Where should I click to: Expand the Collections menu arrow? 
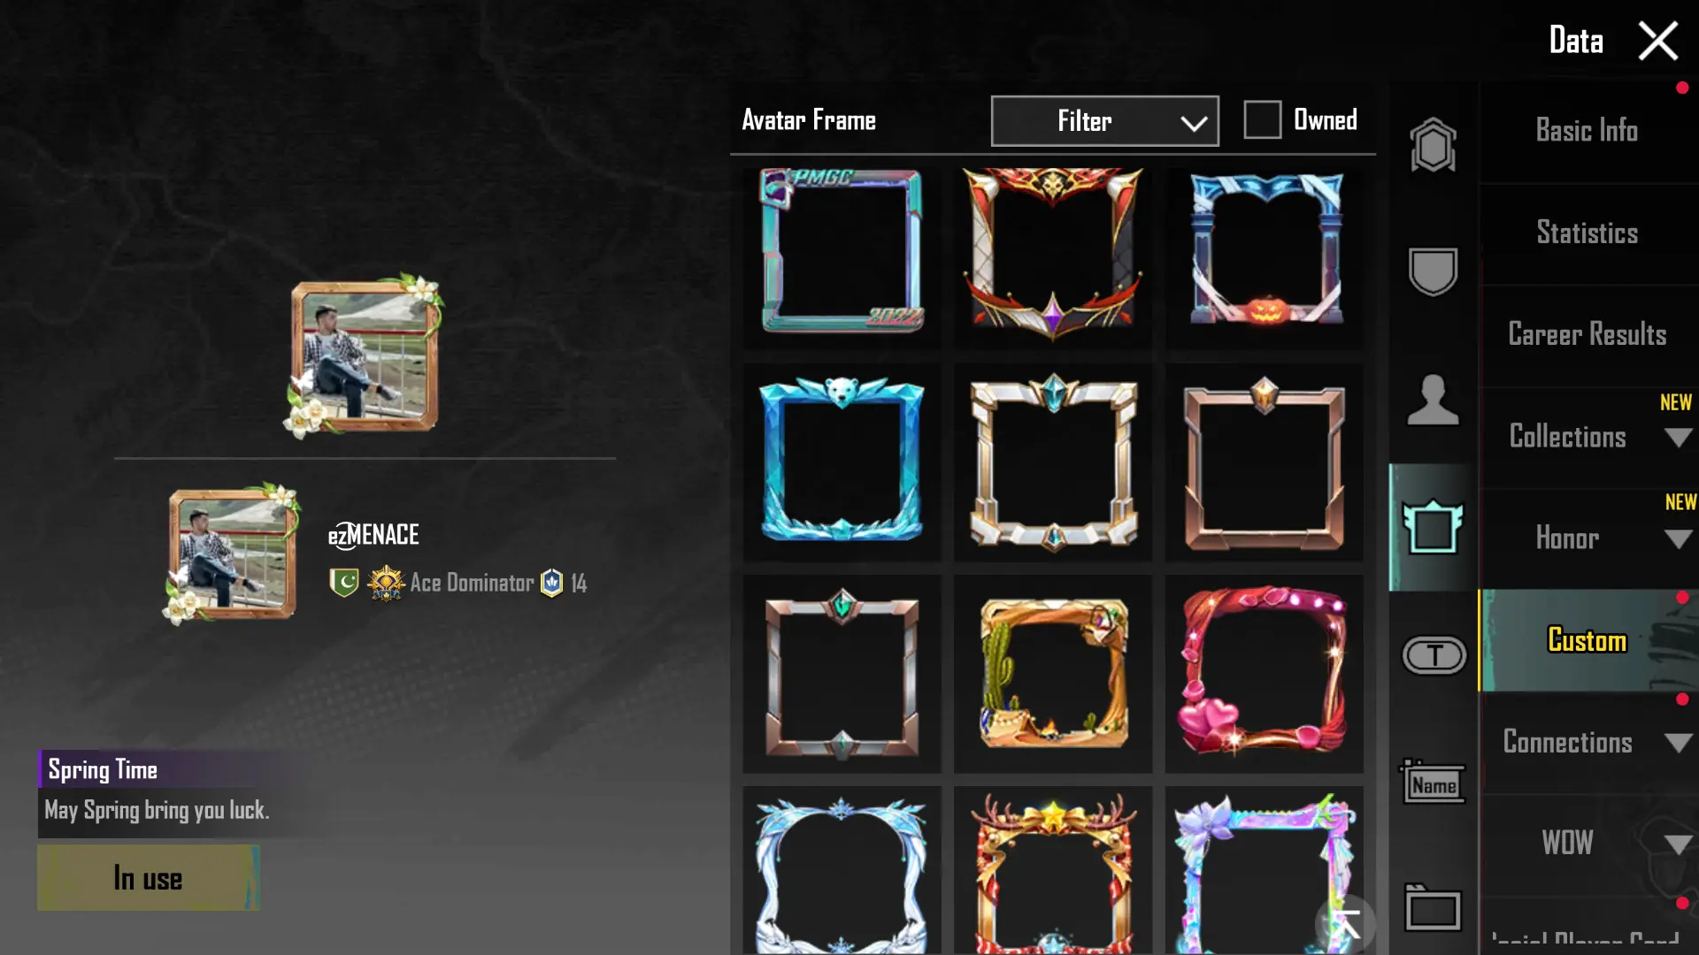point(1677,437)
